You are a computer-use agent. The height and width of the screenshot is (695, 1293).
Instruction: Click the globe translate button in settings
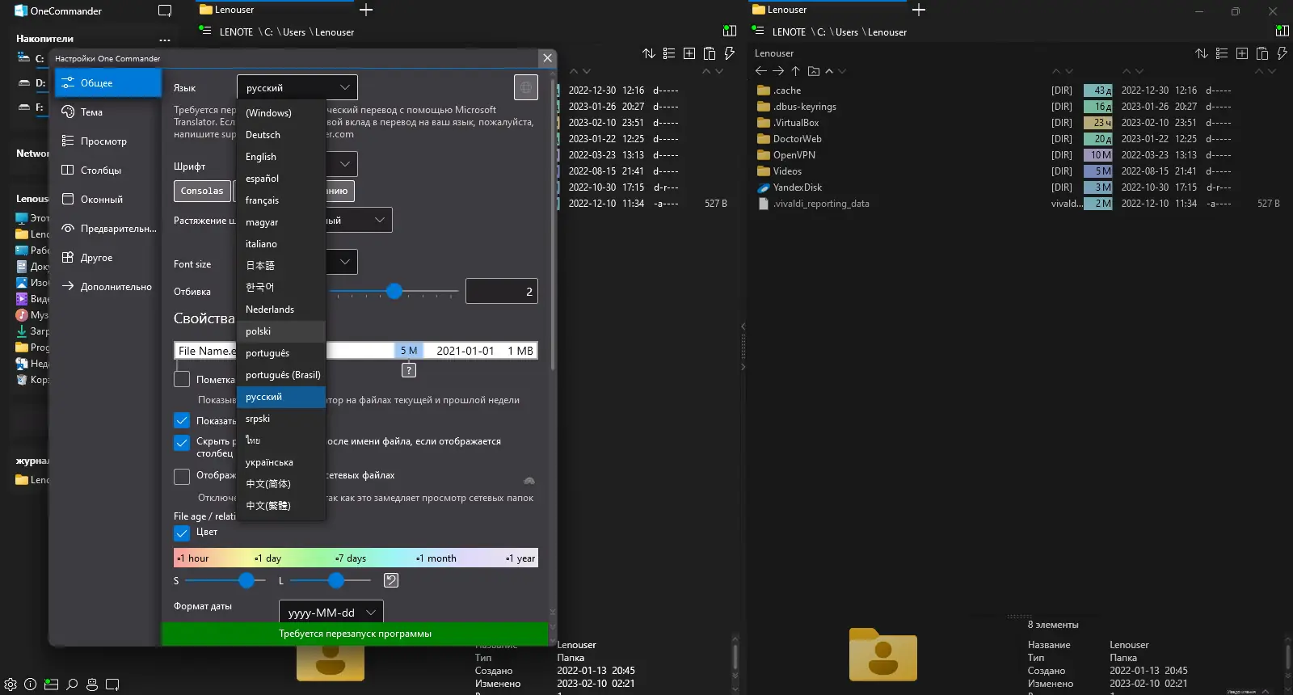[x=526, y=87]
